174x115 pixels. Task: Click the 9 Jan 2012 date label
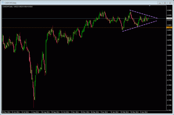coord(104,112)
